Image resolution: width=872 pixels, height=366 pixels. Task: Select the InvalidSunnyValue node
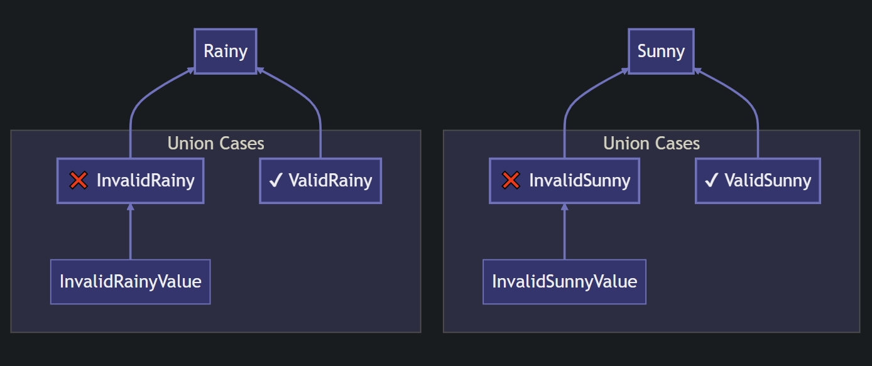click(564, 282)
